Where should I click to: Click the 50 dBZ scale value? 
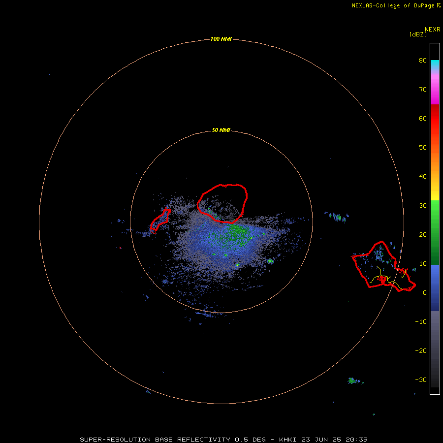tap(423, 148)
